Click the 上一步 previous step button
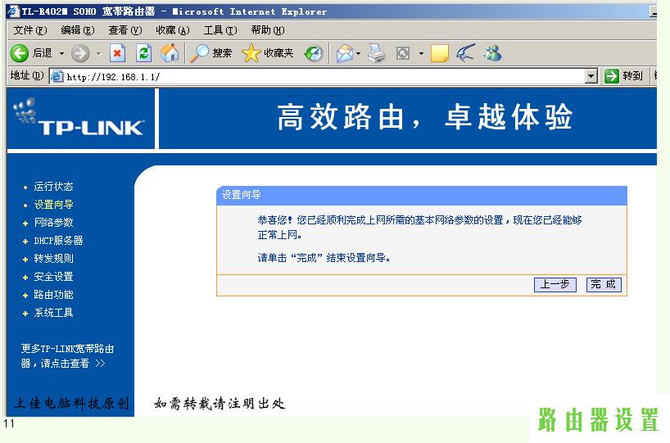Viewport: 670px width, 443px height. point(555,284)
